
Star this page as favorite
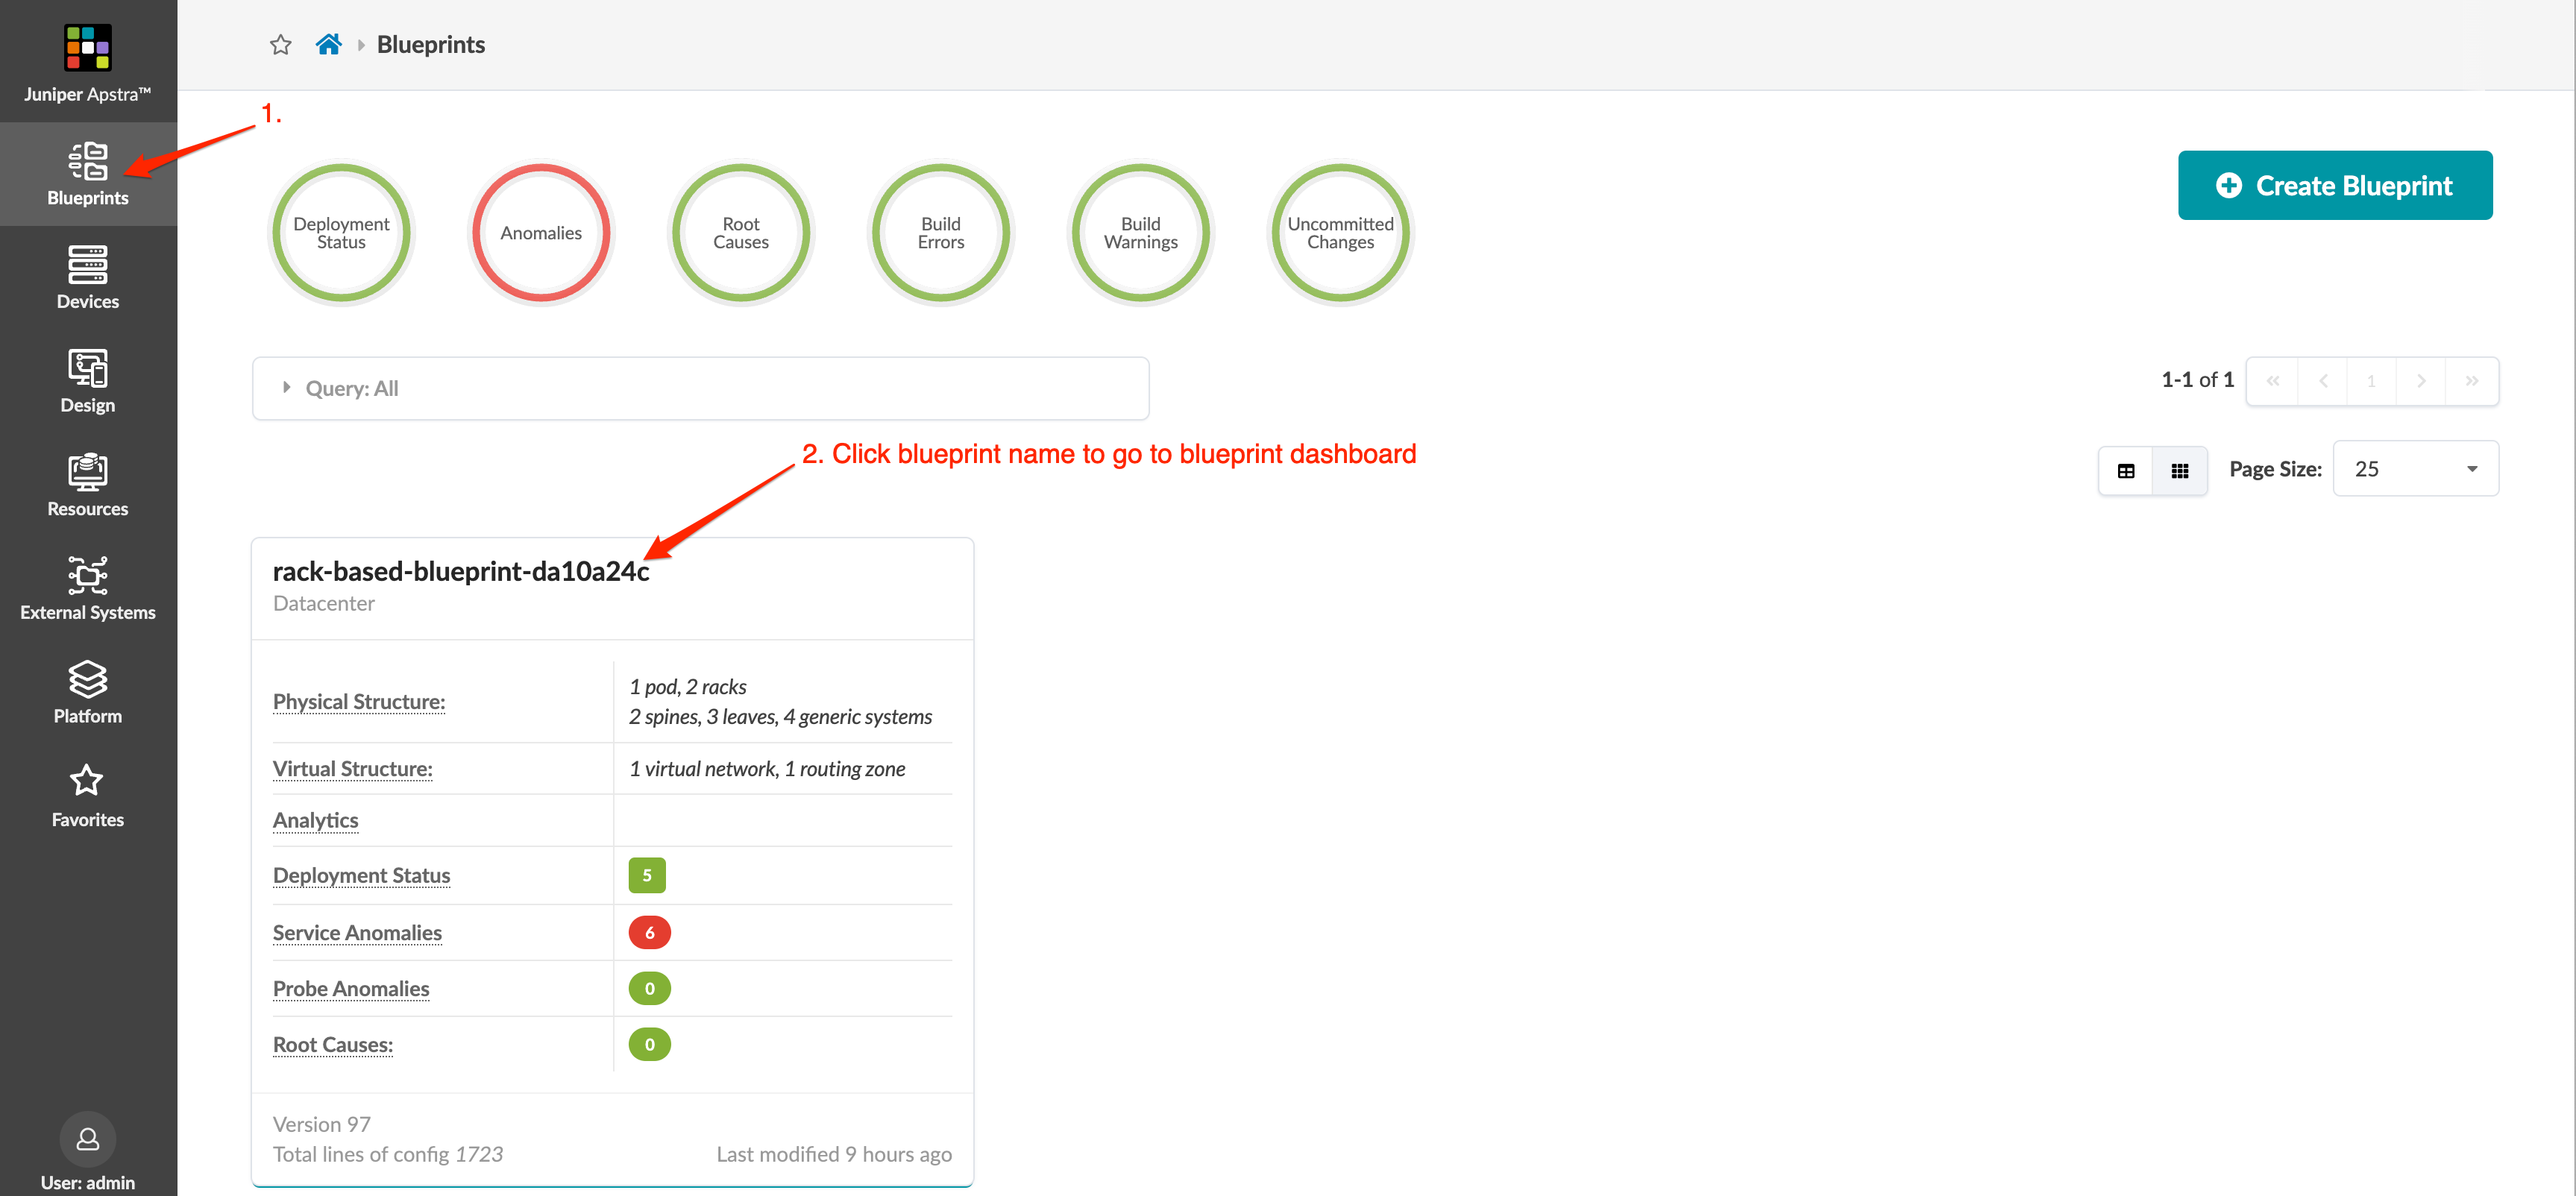tap(280, 45)
